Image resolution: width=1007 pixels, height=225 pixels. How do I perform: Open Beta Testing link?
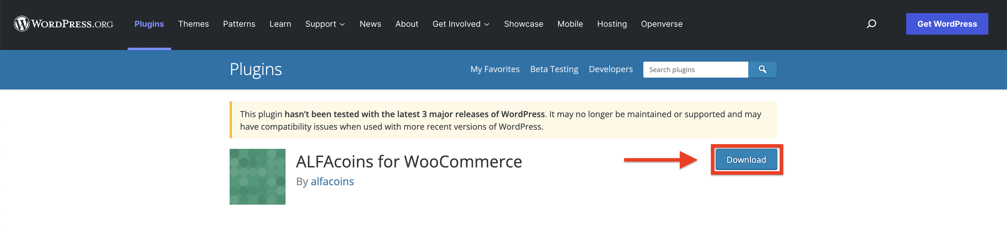[554, 69]
